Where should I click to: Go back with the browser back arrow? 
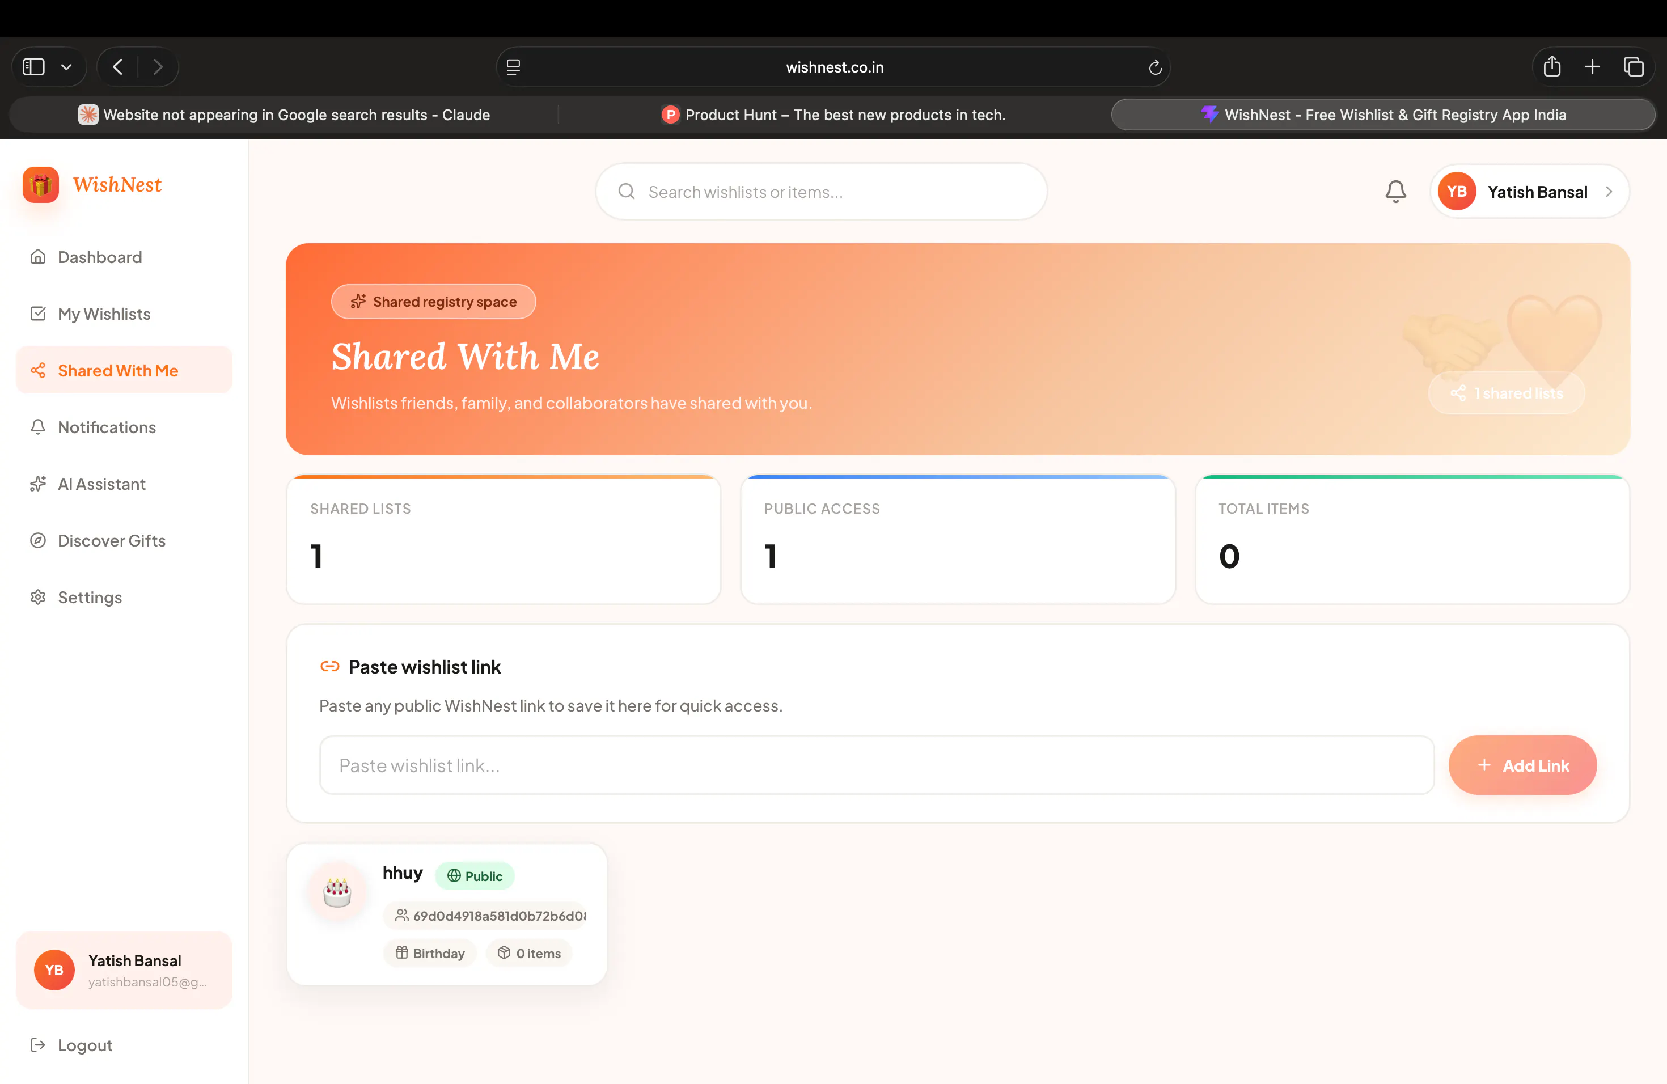coord(118,66)
